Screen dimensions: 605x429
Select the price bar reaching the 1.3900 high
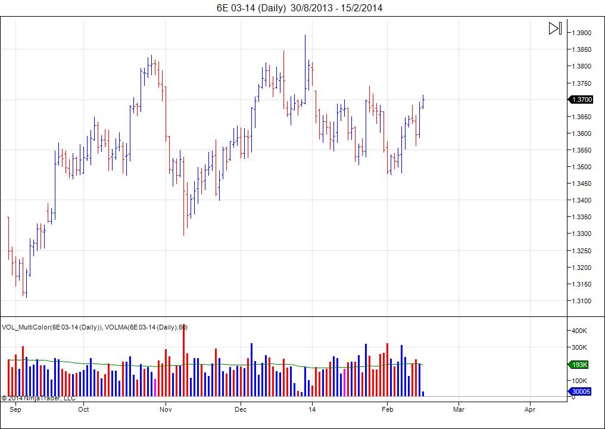[305, 70]
